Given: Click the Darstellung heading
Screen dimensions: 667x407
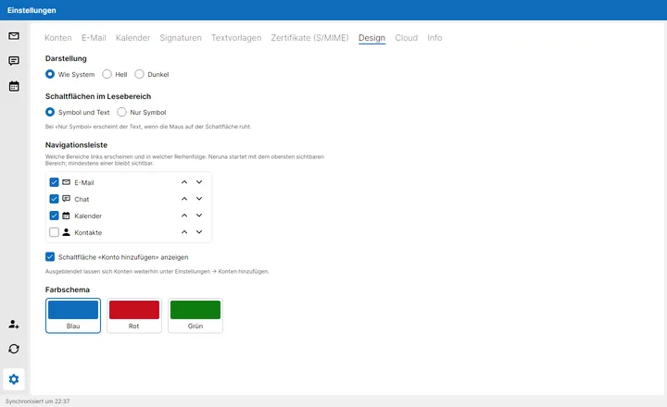Looking at the screenshot, I should 66,58.
